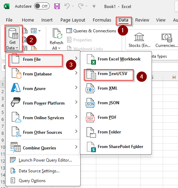The image size is (178, 188).
Task: Open the Refresh All dropdown menu
Action: coord(56,48)
